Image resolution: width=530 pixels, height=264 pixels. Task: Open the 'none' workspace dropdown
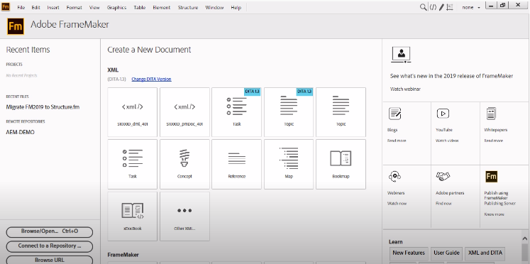click(471, 7)
